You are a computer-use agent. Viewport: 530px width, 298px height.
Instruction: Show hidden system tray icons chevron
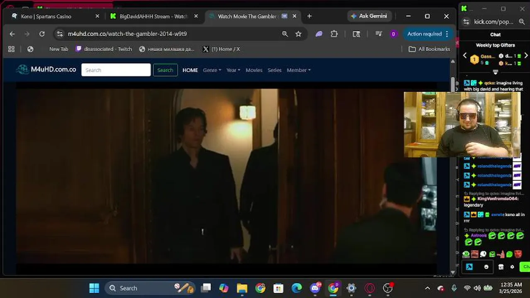(x=428, y=288)
